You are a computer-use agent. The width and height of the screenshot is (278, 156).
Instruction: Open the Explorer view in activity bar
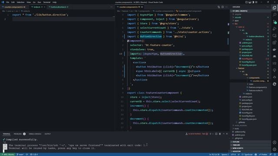point(275,8)
